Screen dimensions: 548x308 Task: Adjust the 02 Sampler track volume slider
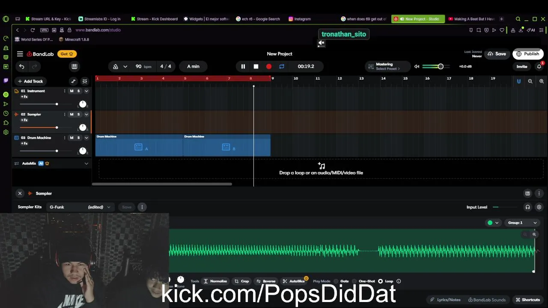point(57,127)
